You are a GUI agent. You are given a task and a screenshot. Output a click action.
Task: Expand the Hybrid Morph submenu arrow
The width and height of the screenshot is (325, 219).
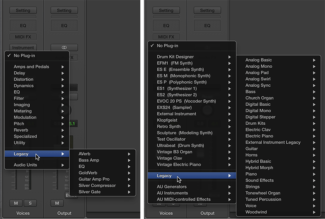314,168
